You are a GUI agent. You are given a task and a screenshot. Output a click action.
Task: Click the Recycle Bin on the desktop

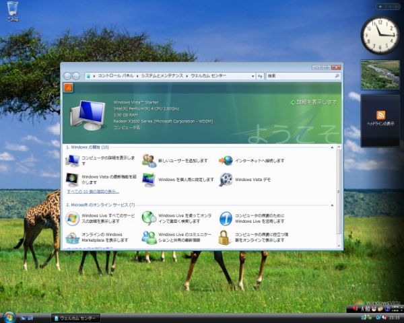[12, 10]
